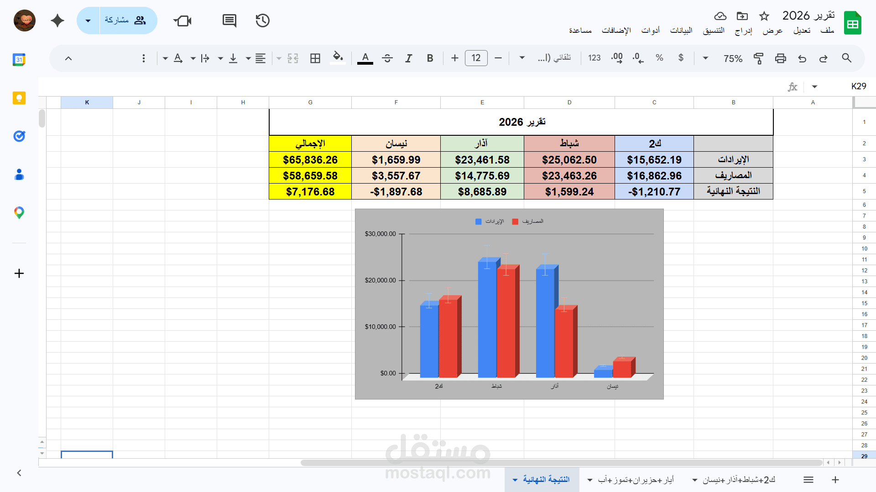This screenshot has height=492, width=876.
Task: Open النتيجة النهائية sheet tab menu arrow
Action: point(515,480)
